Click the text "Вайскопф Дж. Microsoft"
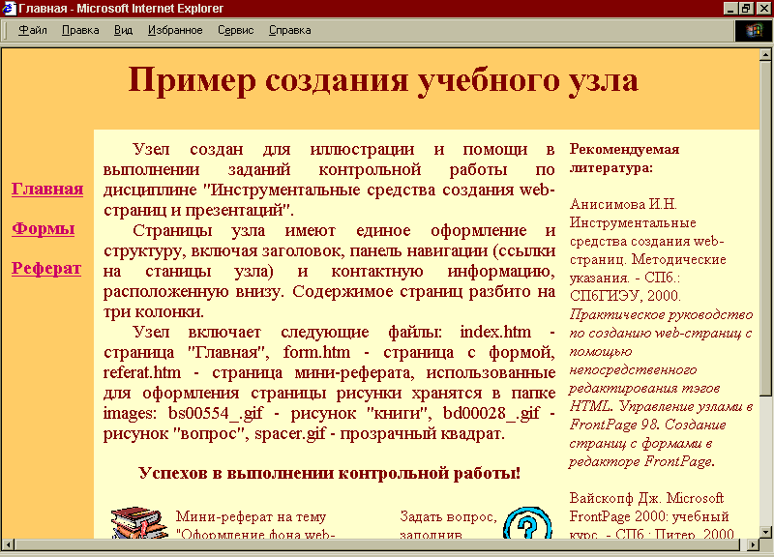This screenshot has width=774, height=557. (x=646, y=498)
